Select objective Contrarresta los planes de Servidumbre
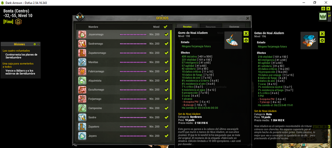Image resolution: width=332 pixels, height=148 pixels. tap(21, 56)
